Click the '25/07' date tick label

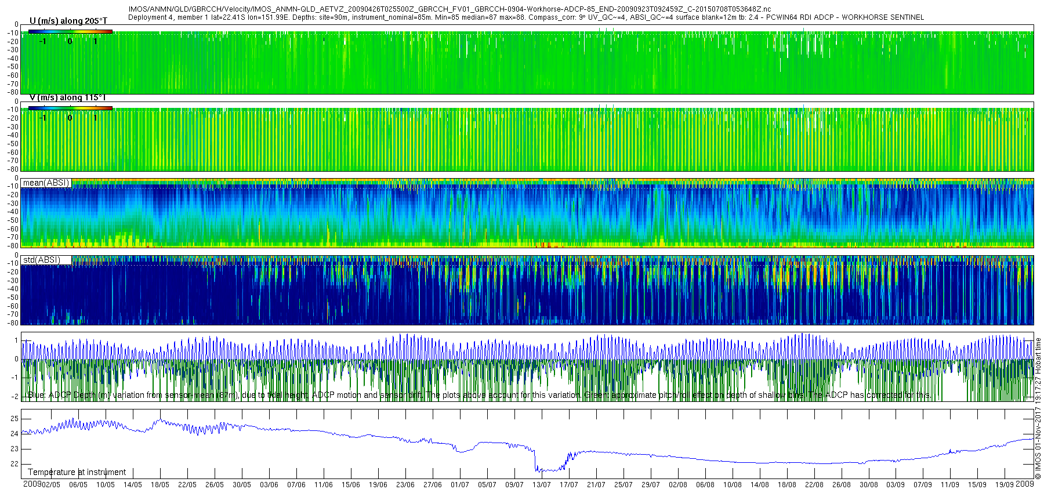pos(623,485)
